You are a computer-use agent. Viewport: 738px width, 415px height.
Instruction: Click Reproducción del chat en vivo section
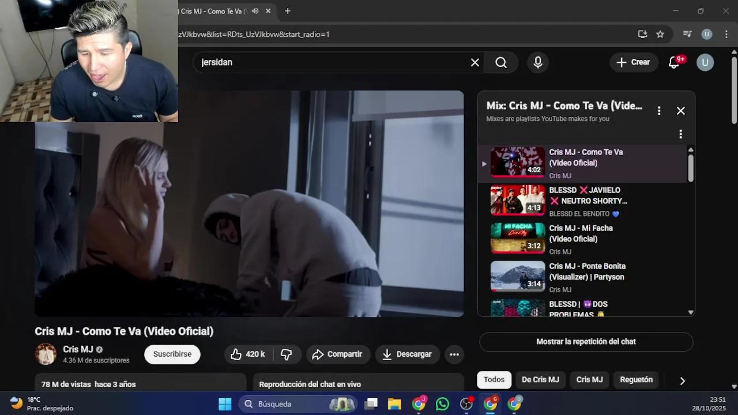[x=359, y=383]
